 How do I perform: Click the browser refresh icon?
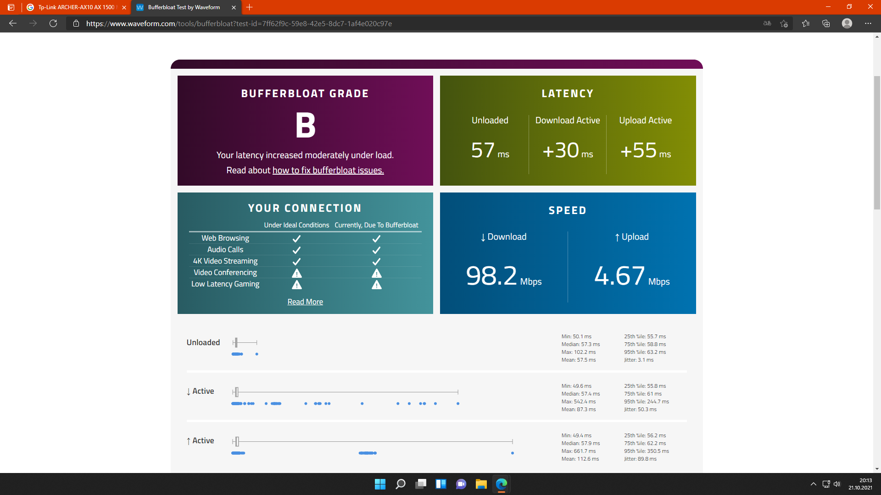coord(53,23)
